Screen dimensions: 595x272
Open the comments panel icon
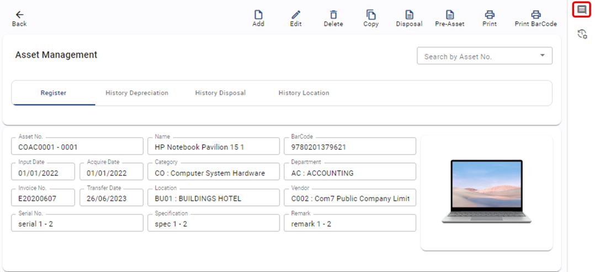coord(582,10)
